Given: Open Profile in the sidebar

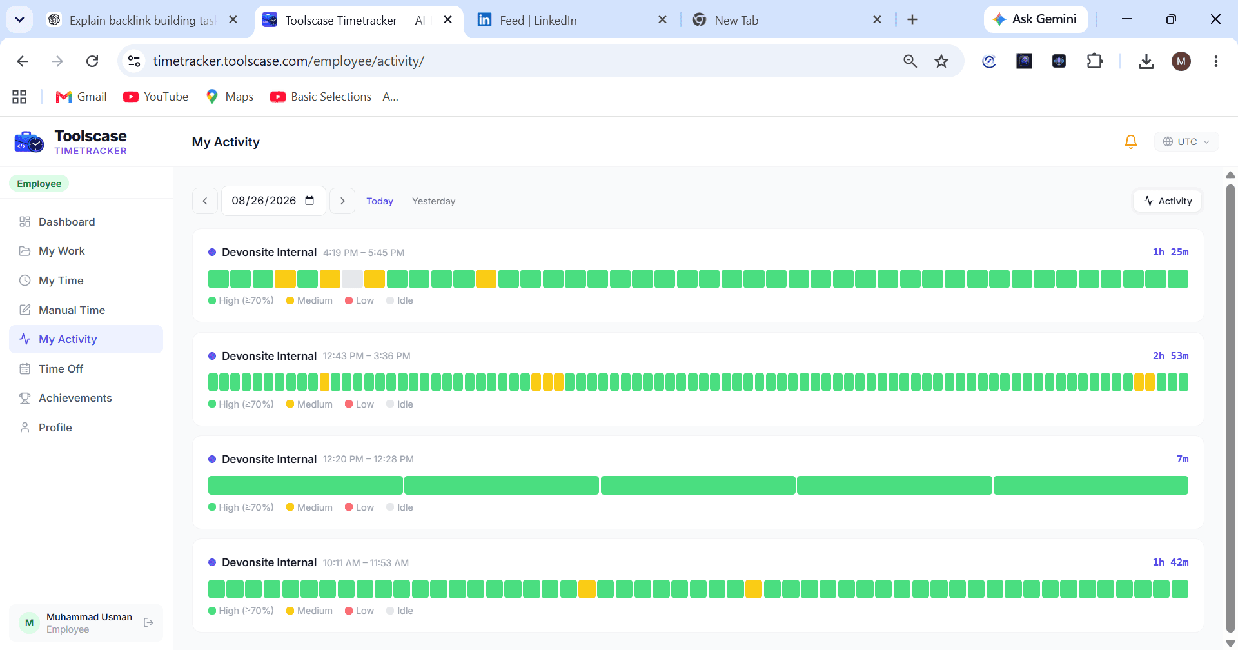Looking at the screenshot, I should (86, 428).
